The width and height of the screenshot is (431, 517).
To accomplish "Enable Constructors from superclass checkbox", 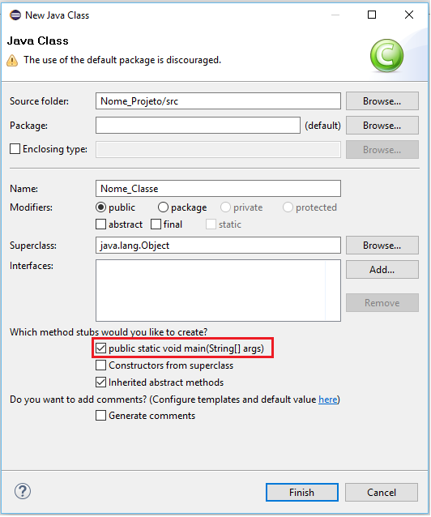I will coord(101,365).
